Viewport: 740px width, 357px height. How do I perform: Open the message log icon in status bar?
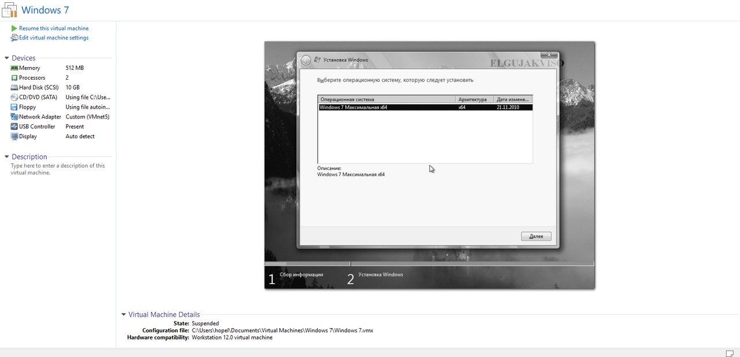pos(730,353)
